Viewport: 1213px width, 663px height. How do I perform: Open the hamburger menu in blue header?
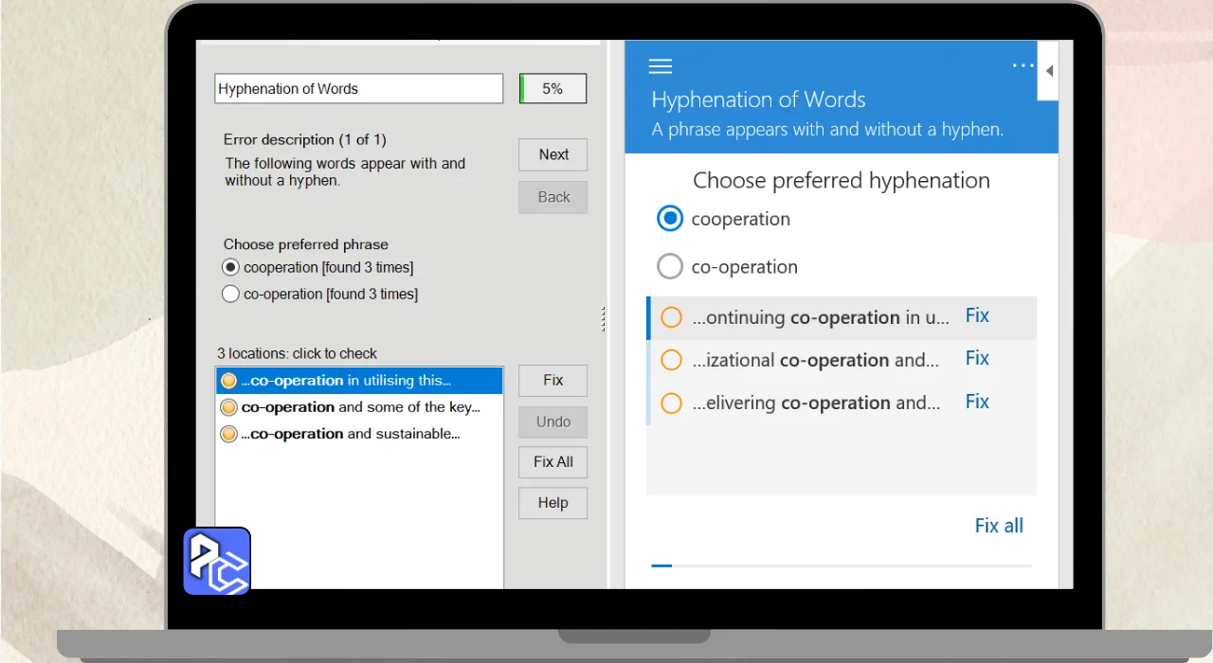click(661, 66)
